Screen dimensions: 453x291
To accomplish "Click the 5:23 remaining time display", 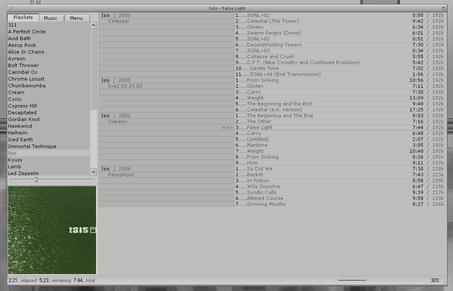I will click(55, 280).
